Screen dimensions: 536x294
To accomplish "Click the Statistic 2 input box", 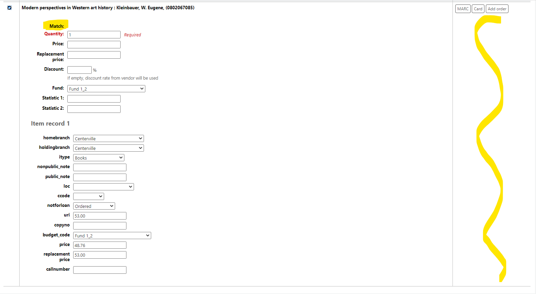I will (94, 109).
